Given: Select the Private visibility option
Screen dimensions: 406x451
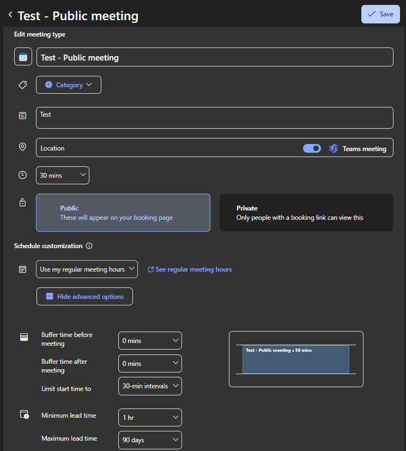Looking at the screenshot, I should point(306,213).
